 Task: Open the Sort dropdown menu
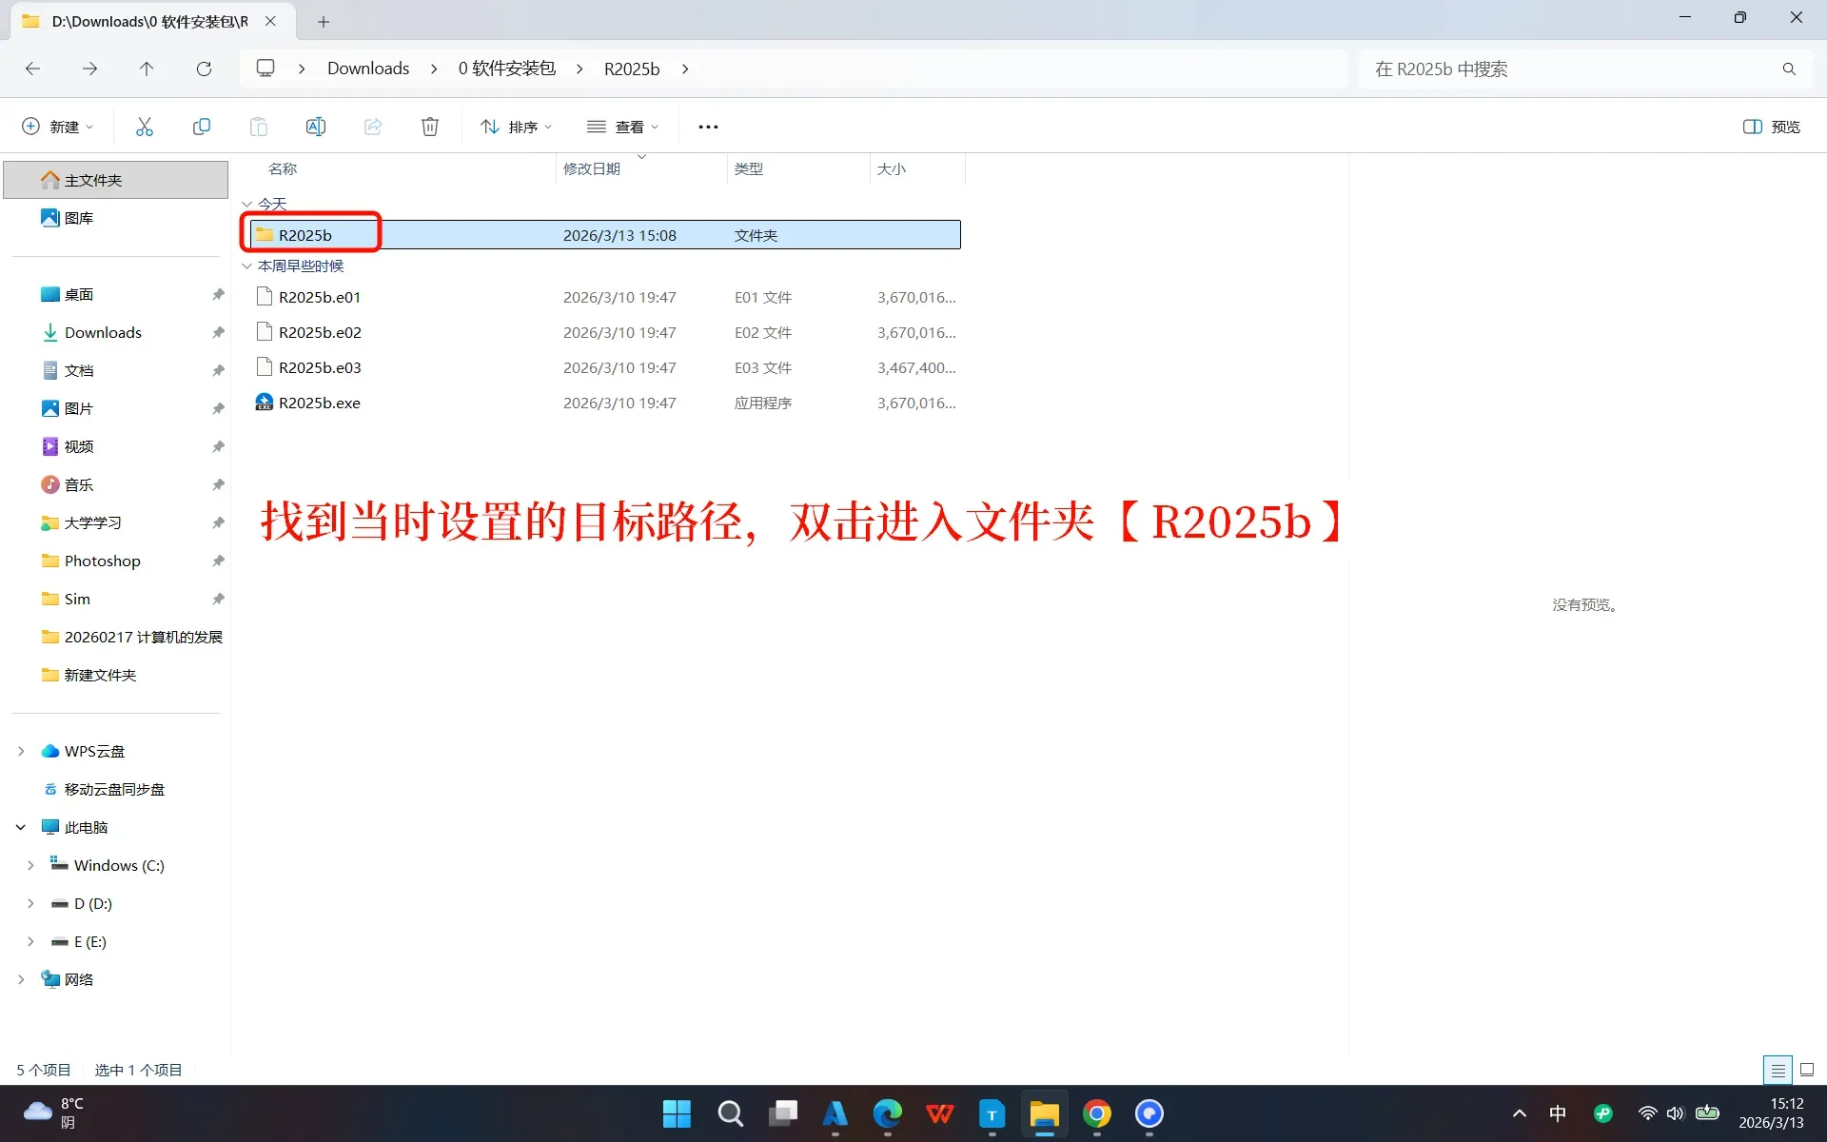[x=516, y=127]
